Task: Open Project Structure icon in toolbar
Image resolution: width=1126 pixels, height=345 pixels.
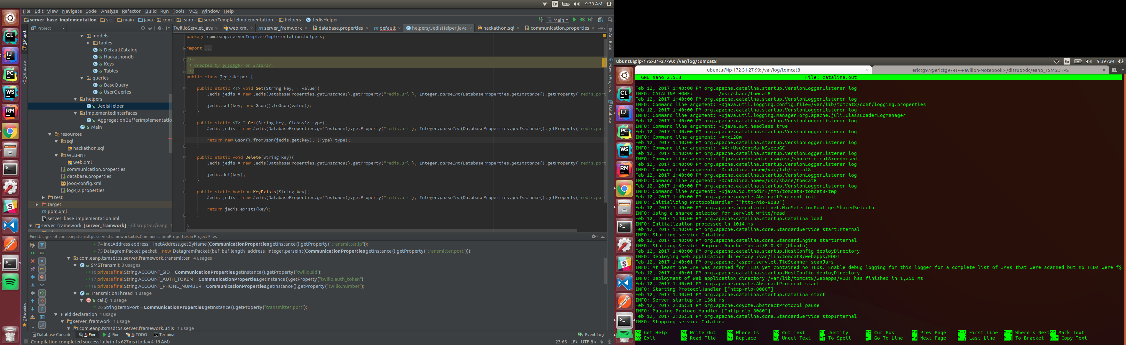Action: pos(601,20)
